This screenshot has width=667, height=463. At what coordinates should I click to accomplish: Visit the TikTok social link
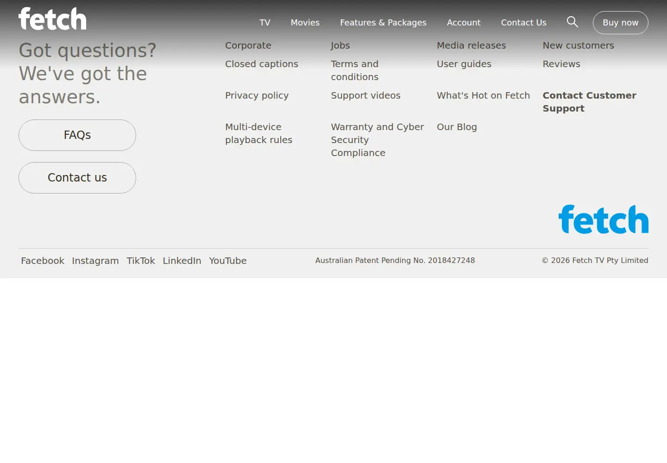coord(141,261)
